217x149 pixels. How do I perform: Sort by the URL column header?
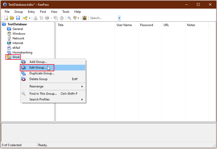(x=173, y=25)
